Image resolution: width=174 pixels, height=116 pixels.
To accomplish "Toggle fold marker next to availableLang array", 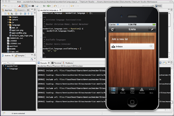I will (41, 49).
